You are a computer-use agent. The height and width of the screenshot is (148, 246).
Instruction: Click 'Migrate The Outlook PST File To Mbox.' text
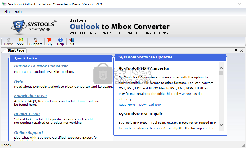44,72
